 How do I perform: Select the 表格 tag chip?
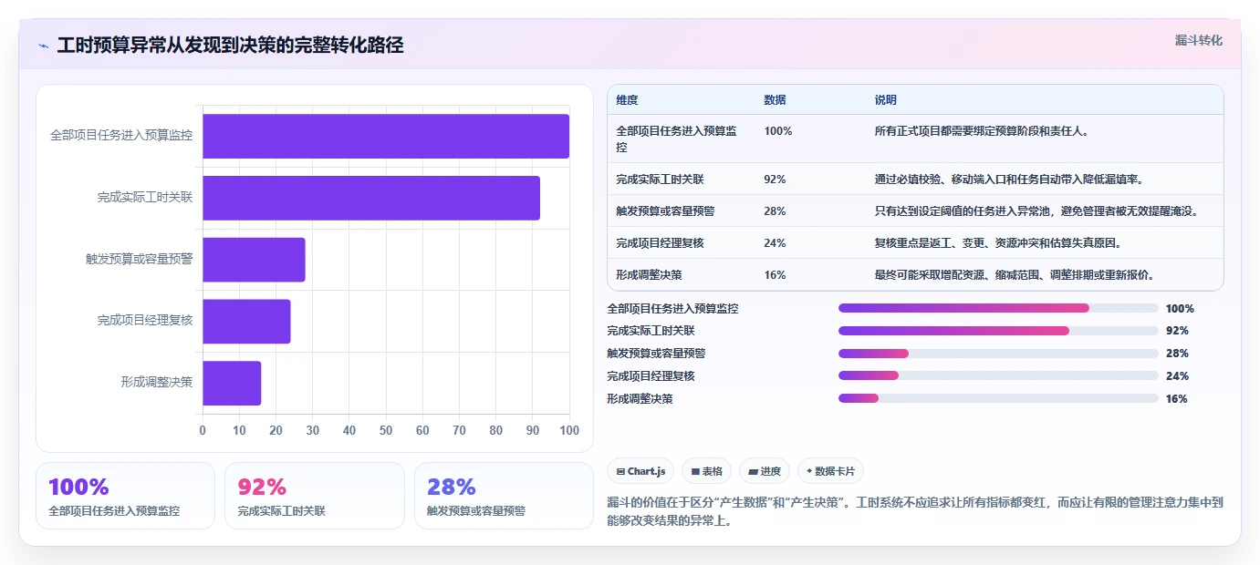click(707, 471)
